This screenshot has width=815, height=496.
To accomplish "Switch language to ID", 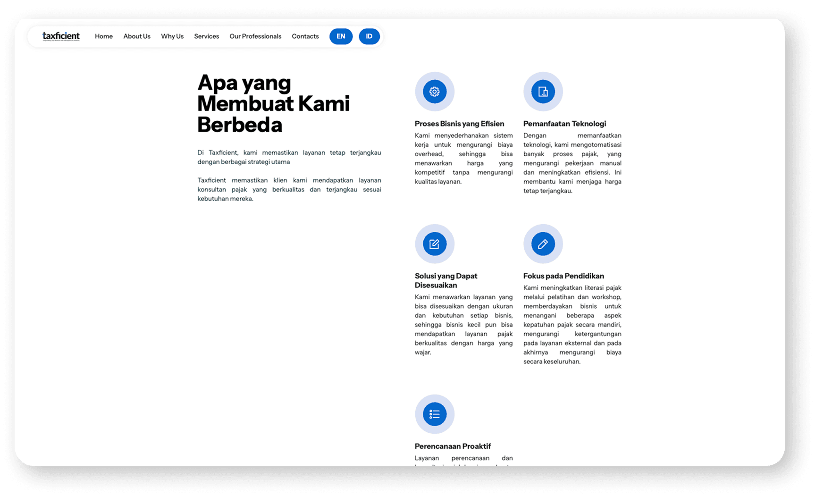I will [370, 36].
